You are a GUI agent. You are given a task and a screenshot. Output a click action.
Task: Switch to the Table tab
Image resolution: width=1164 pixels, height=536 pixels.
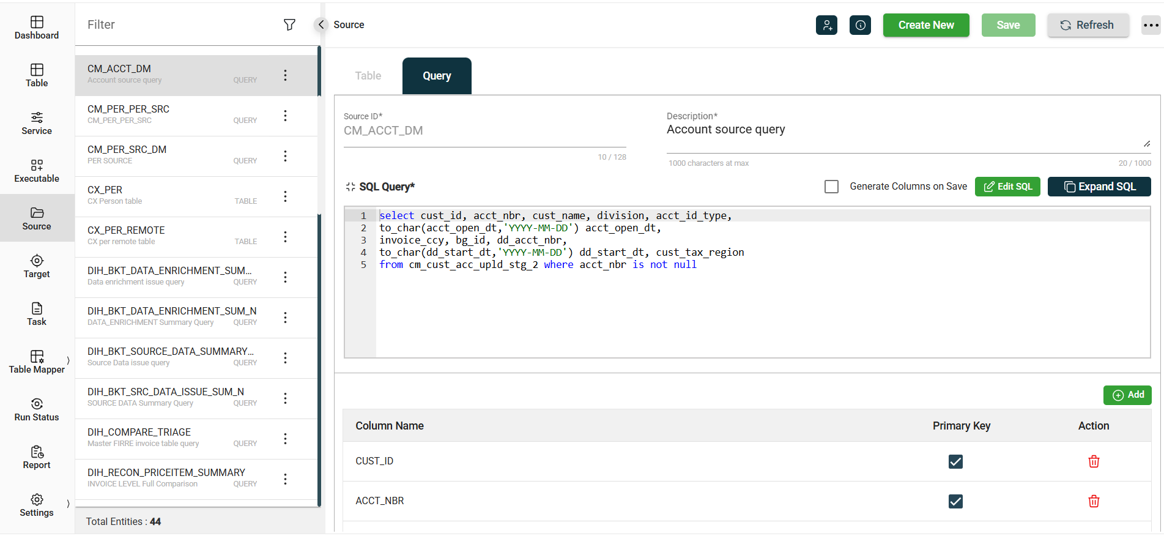(368, 76)
